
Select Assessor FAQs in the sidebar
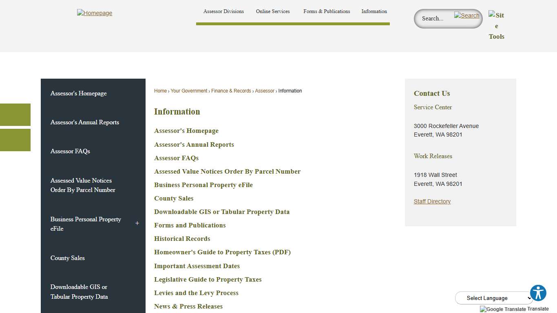pos(70,151)
